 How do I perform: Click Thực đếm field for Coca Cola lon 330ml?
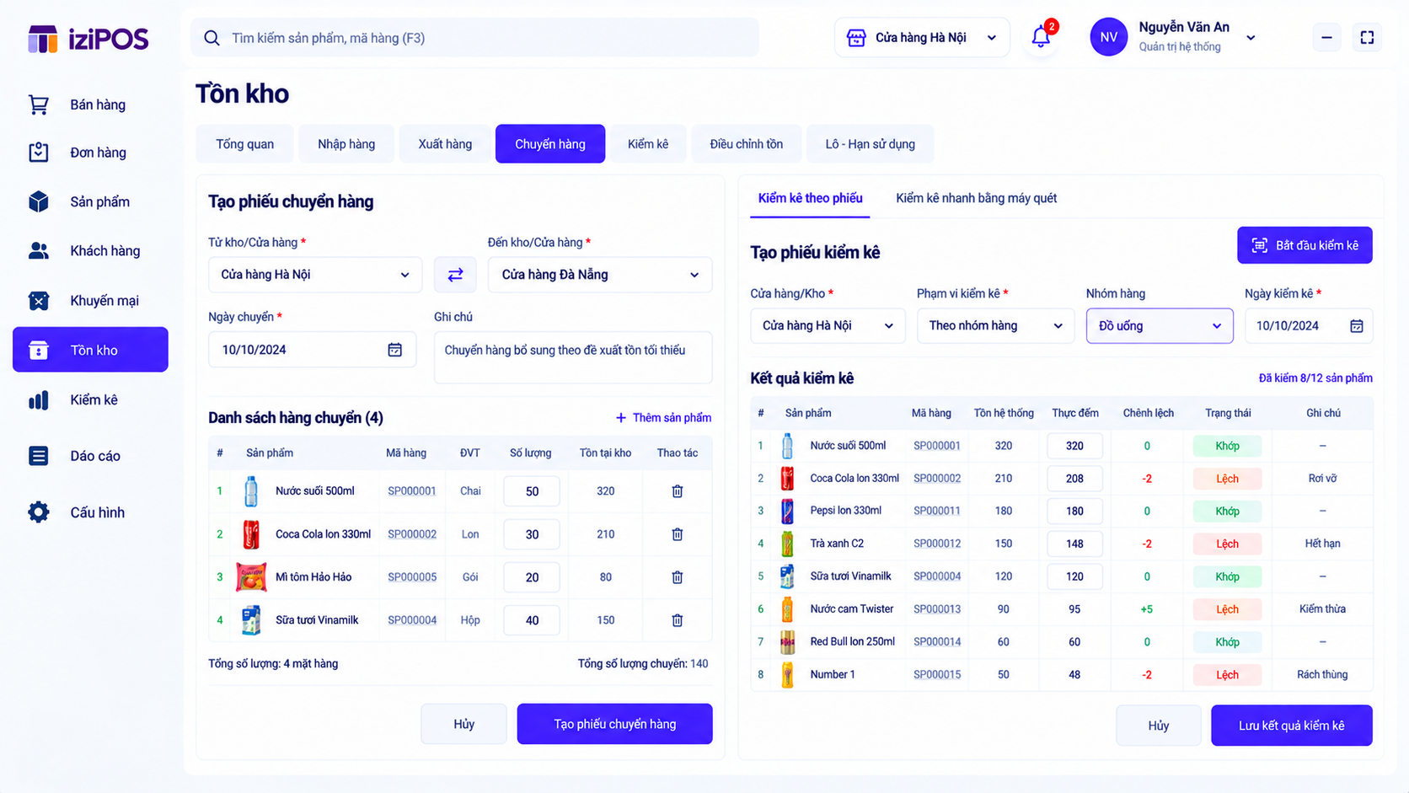(1074, 479)
